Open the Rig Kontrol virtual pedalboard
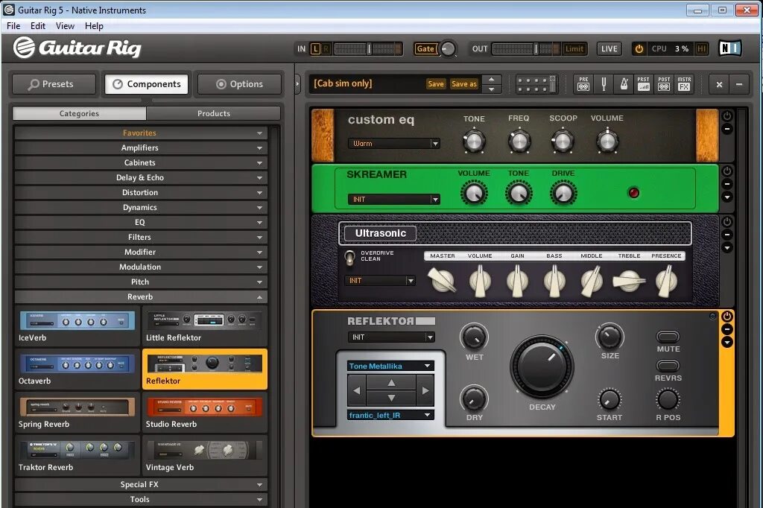This screenshot has height=508, width=763. click(536, 83)
